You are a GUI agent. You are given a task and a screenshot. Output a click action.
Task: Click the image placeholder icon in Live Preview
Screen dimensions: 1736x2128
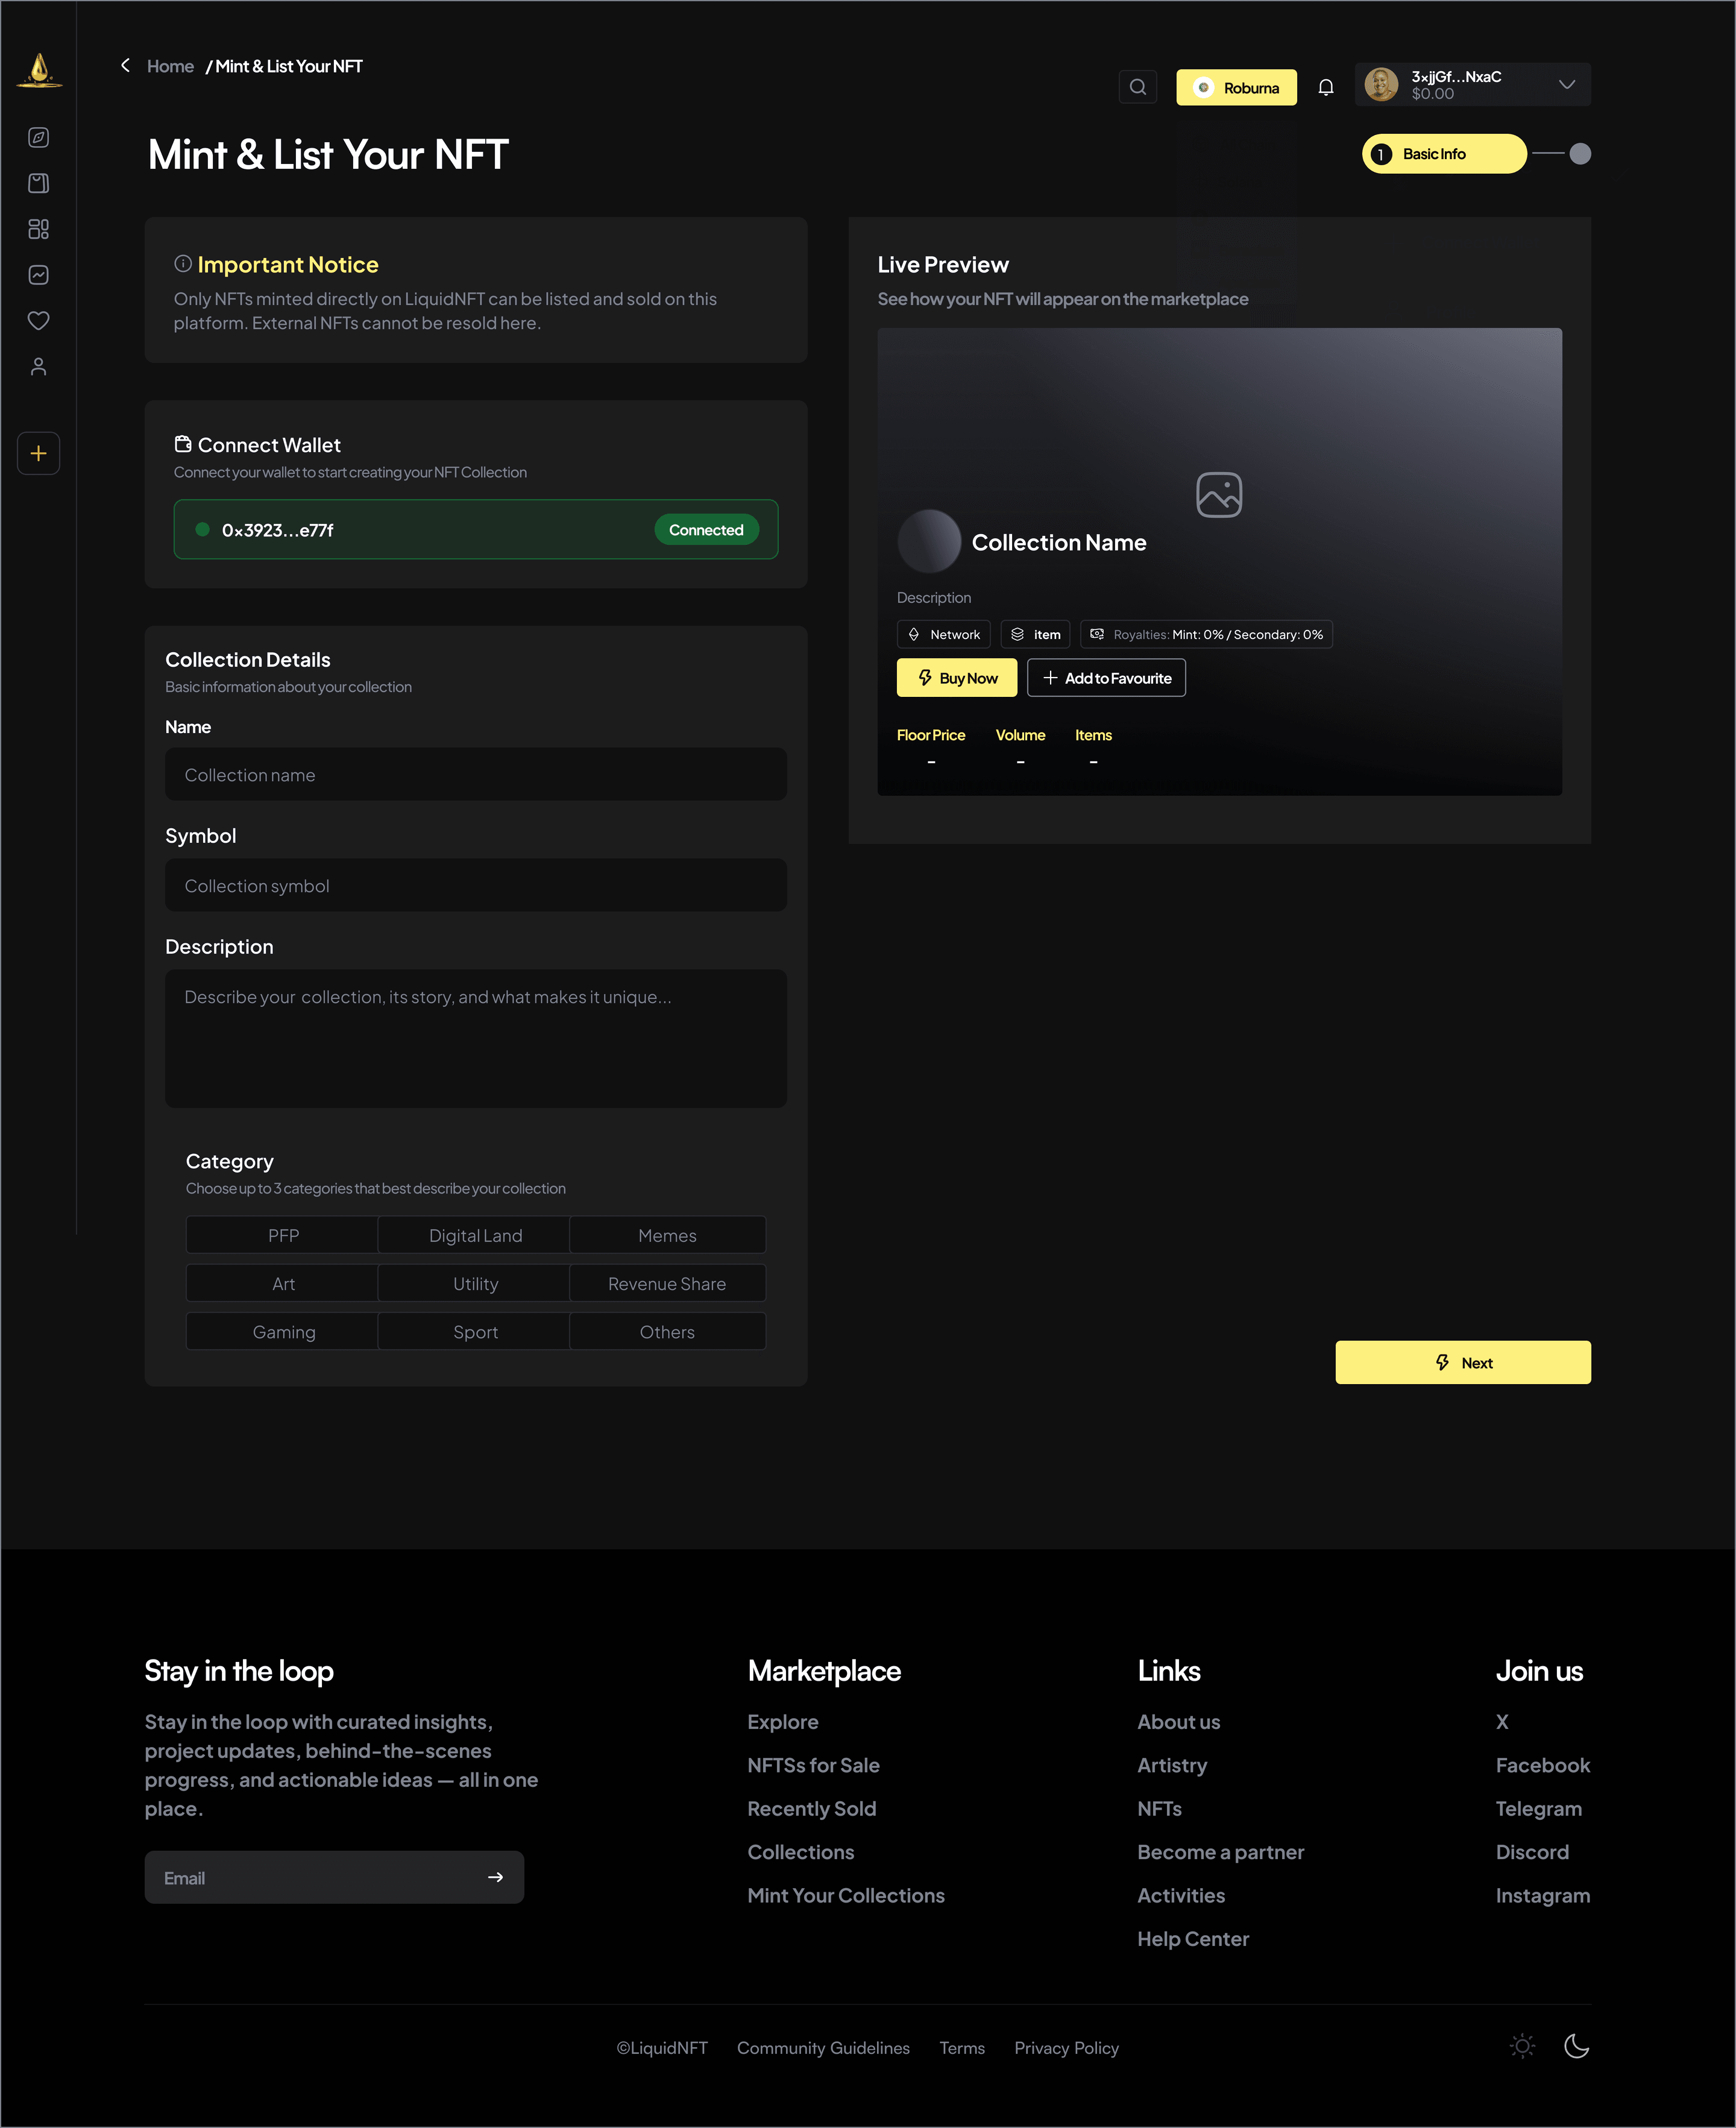[1219, 495]
